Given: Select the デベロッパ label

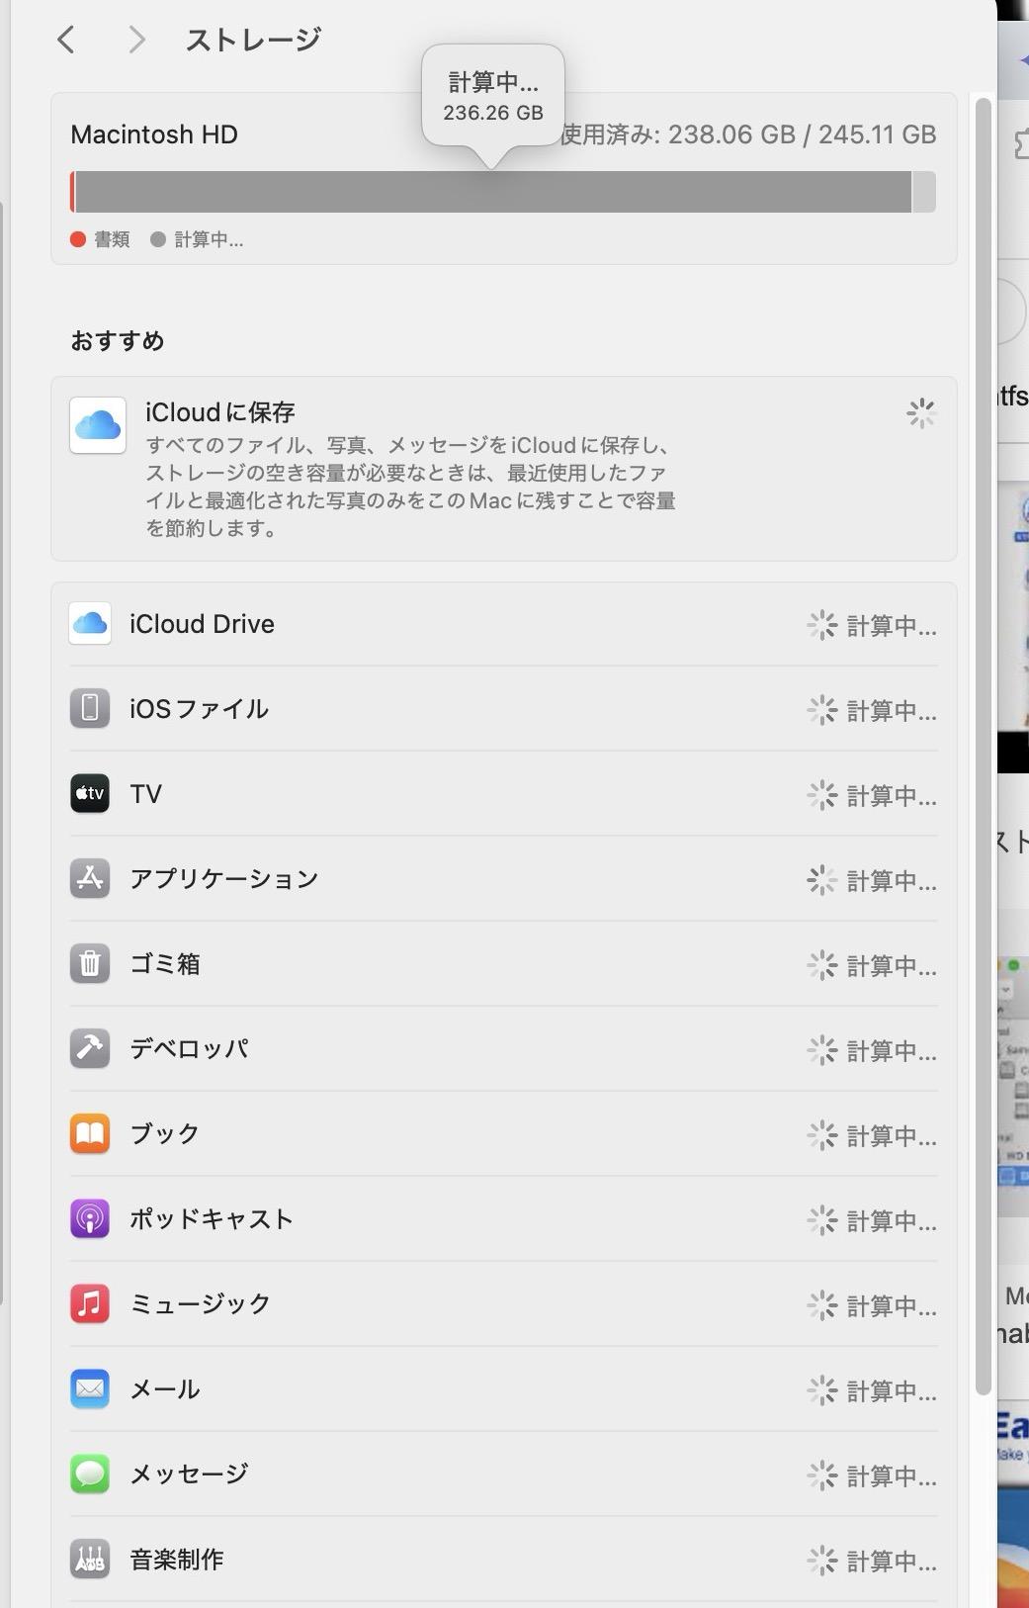Looking at the screenshot, I should coord(188,1049).
